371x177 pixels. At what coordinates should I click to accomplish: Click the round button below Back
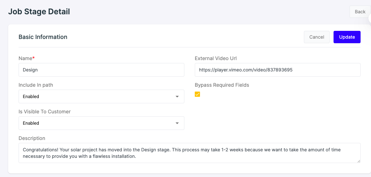pos(370,18)
